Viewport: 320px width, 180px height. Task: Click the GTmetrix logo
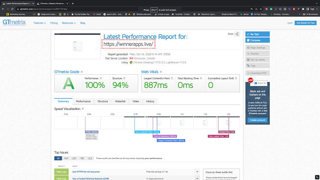[x=14, y=22]
